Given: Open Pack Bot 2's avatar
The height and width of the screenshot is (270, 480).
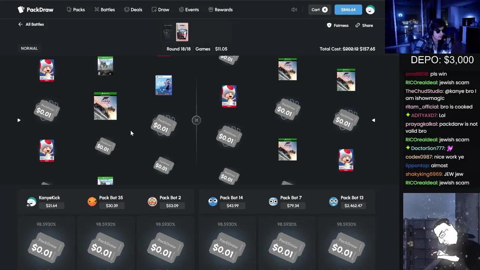Looking at the screenshot, I should point(152,202).
